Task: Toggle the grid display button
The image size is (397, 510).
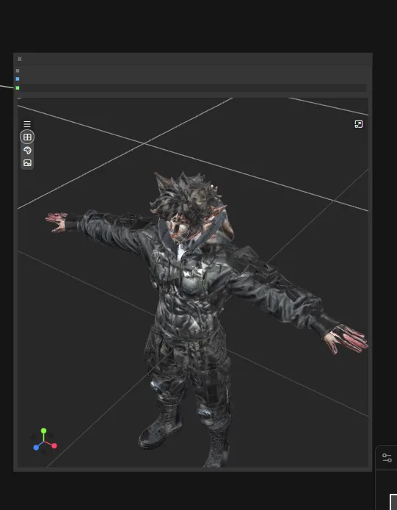Action: point(27,137)
